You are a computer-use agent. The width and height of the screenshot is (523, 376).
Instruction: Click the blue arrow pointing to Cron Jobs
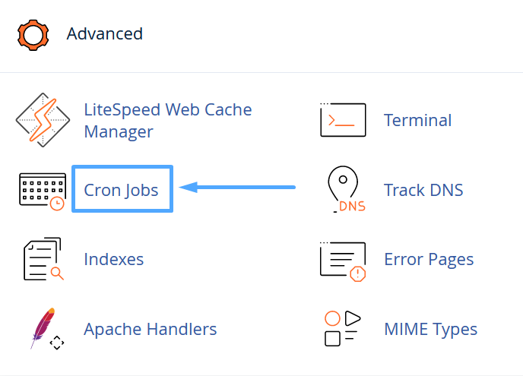click(x=236, y=187)
